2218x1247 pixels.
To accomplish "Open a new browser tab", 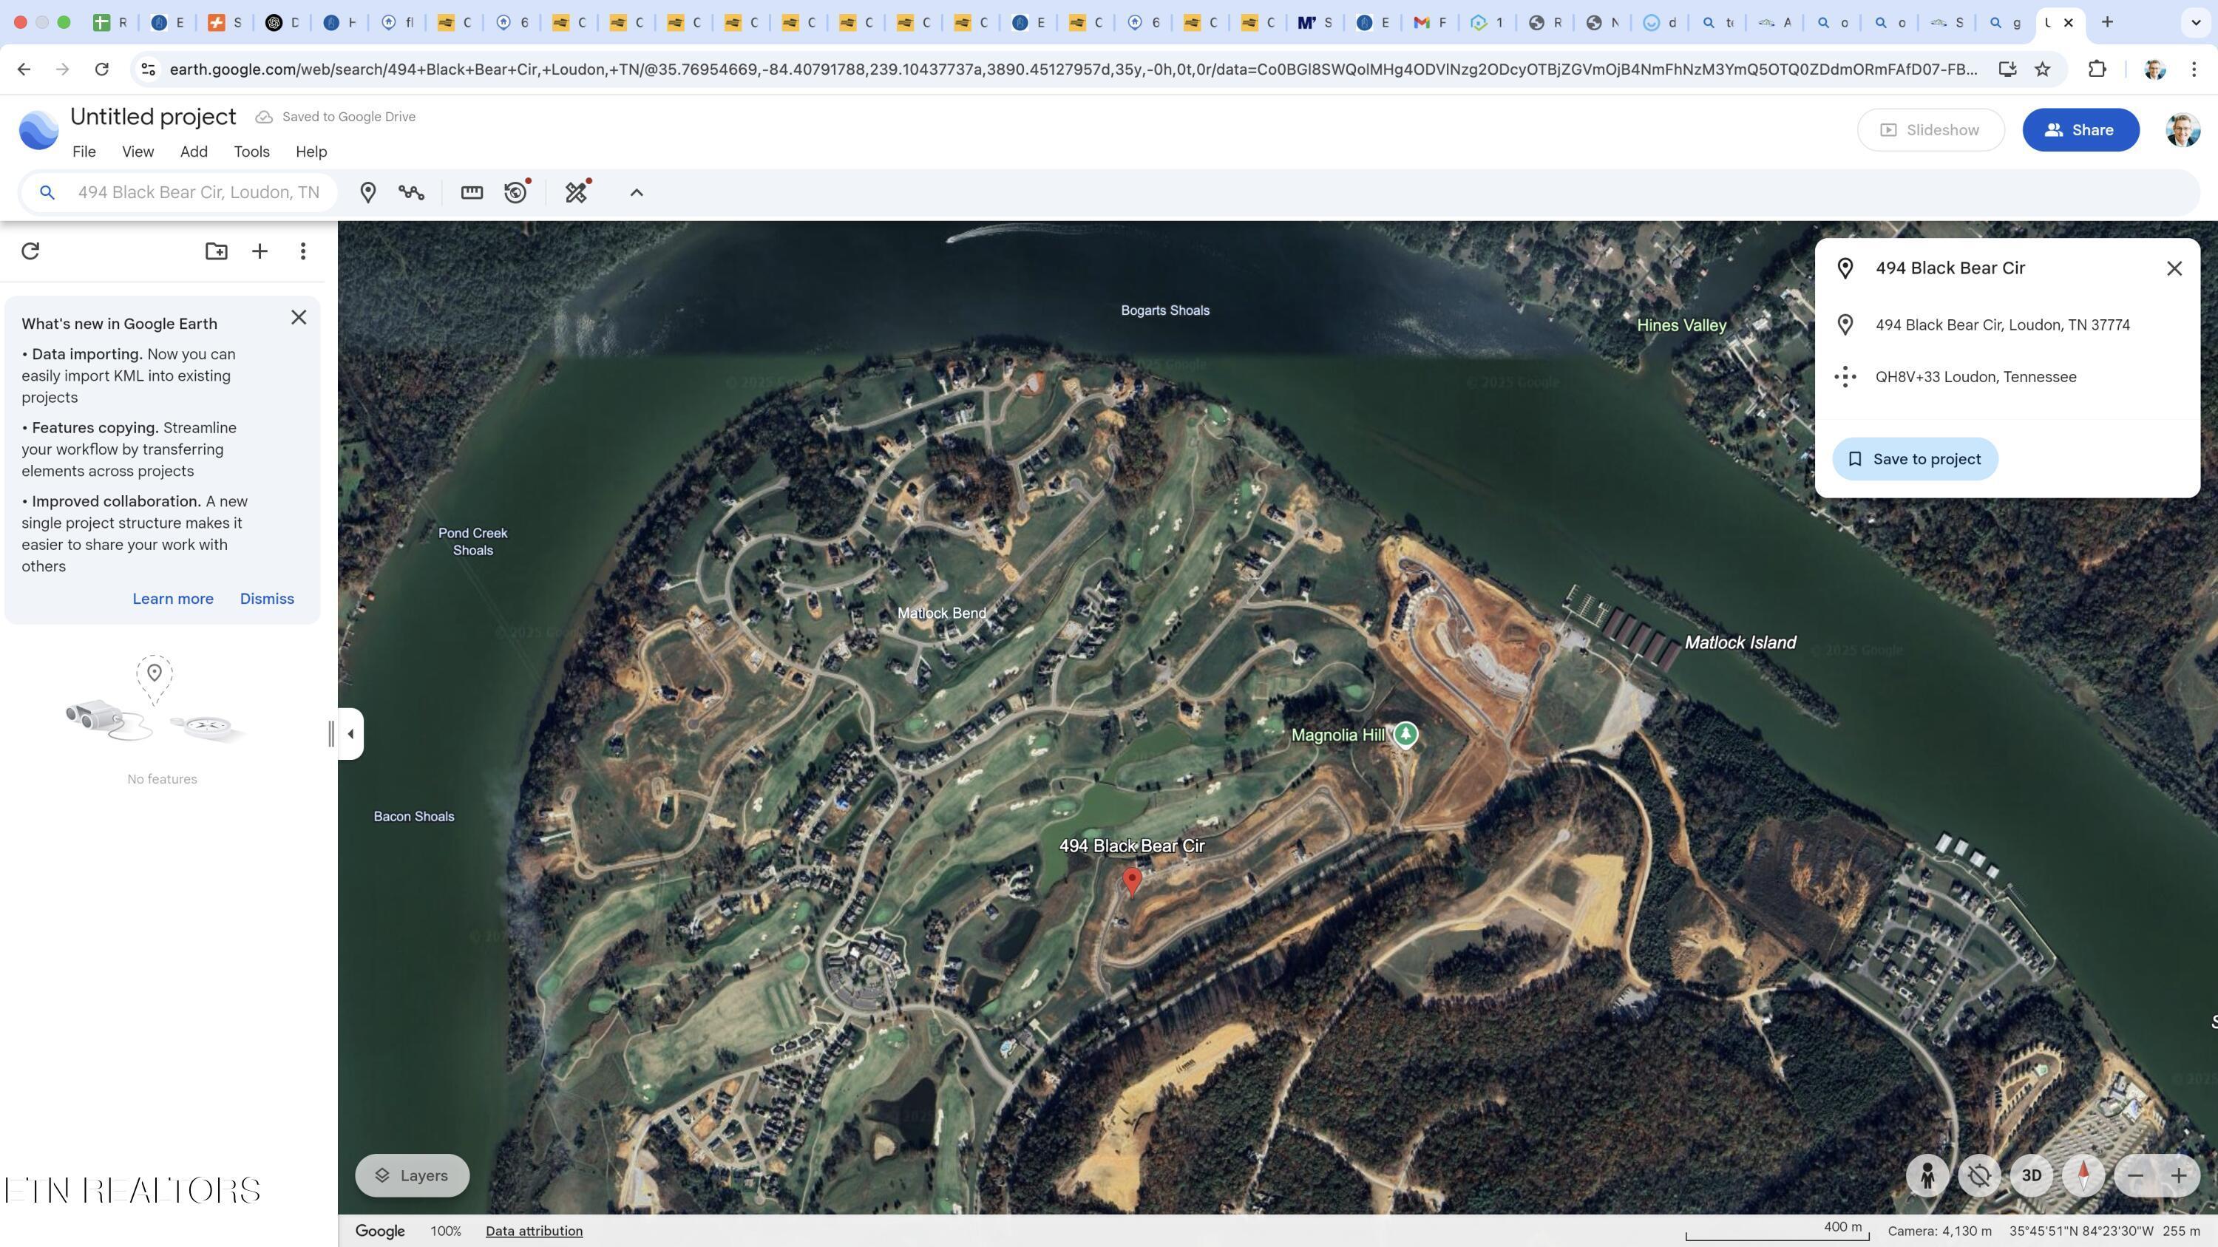I will pos(2108,22).
